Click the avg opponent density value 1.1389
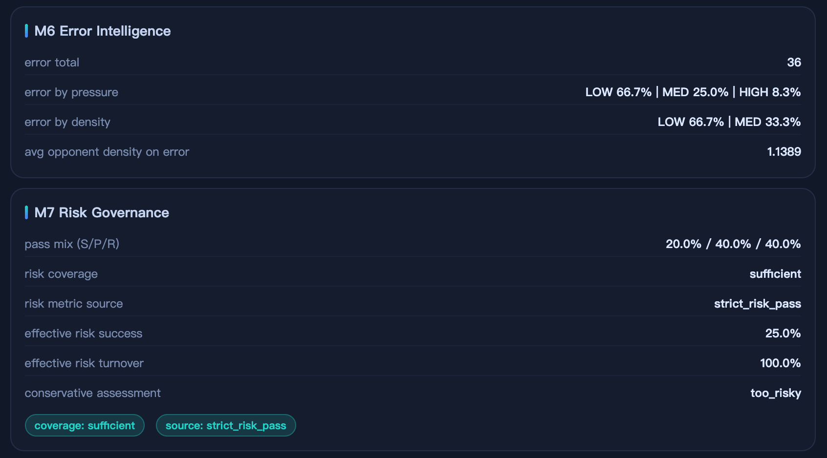Screen dimensions: 827x458 [x=784, y=152]
